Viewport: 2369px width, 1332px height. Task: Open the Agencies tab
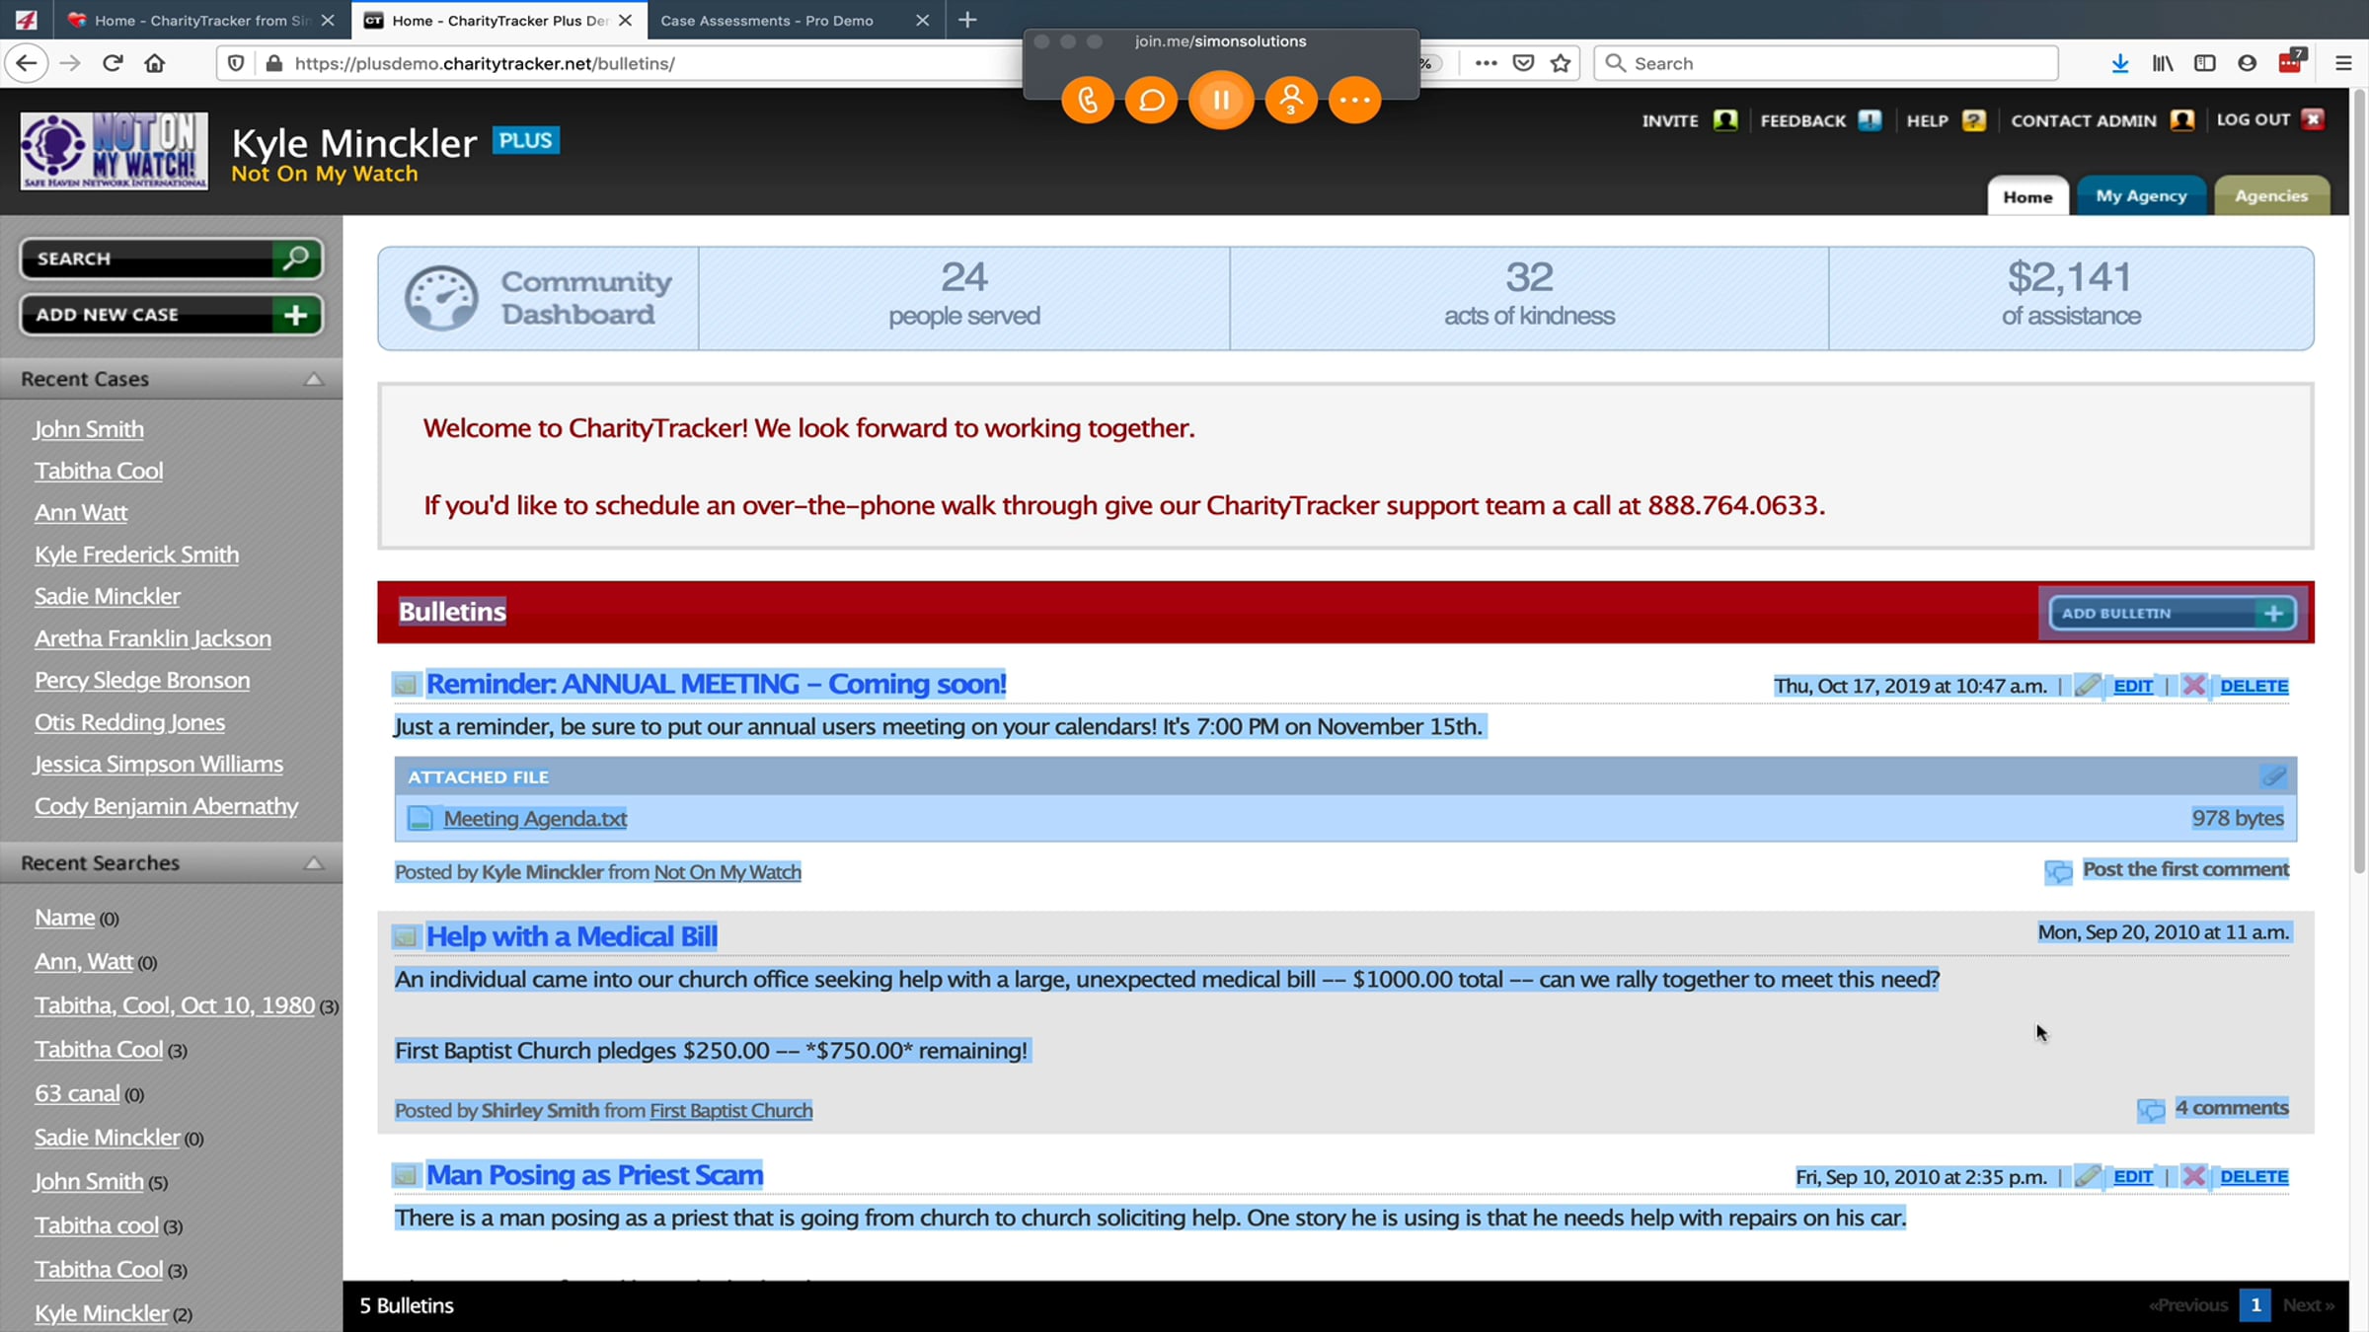(x=2270, y=195)
